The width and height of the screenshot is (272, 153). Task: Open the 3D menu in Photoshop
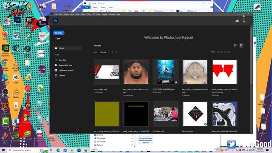(93, 14)
